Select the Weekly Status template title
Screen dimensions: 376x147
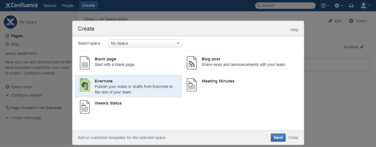pos(108,103)
